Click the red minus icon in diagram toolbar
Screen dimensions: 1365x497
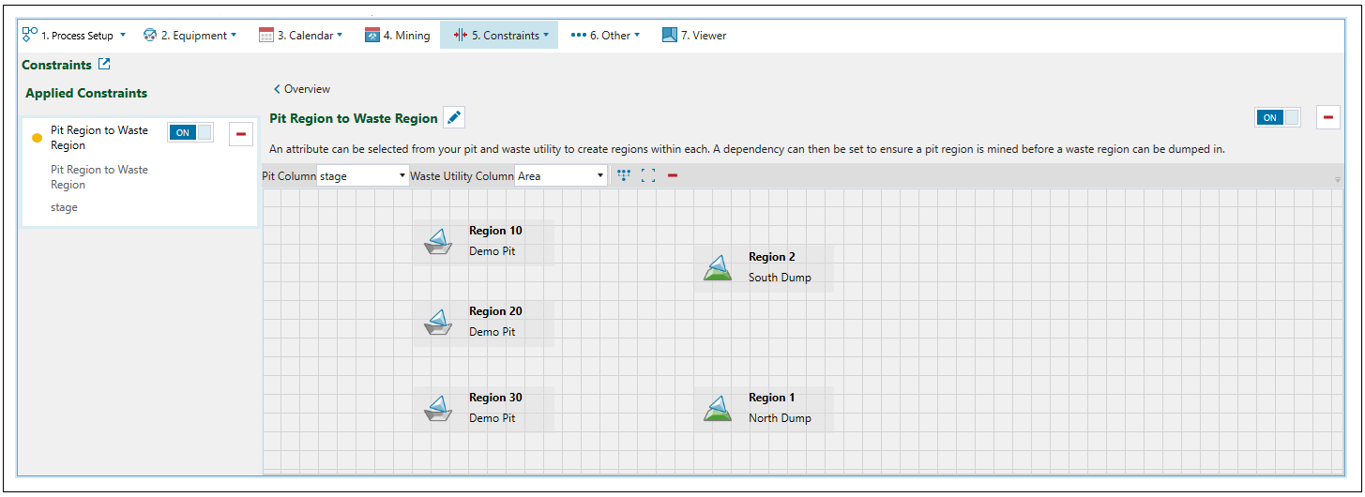[x=673, y=175]
